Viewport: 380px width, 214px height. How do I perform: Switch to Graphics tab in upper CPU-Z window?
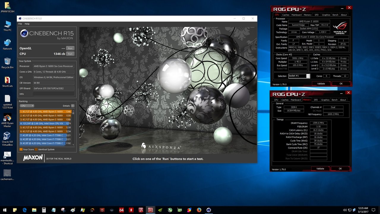click(x=326, y=15)
